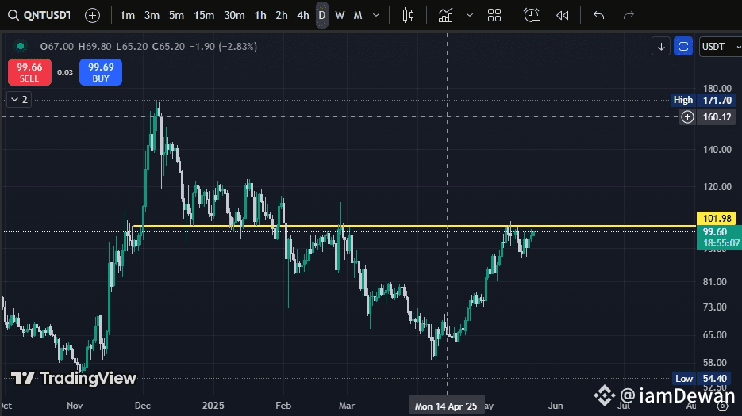The width and height of the screenshot is (742, 416).
Task: Click the H69.80 high value in legend
Action: tap(94, 46)
